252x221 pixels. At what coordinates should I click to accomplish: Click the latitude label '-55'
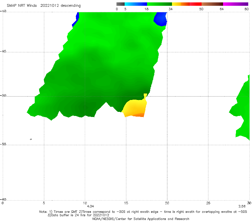coord(3,144)
